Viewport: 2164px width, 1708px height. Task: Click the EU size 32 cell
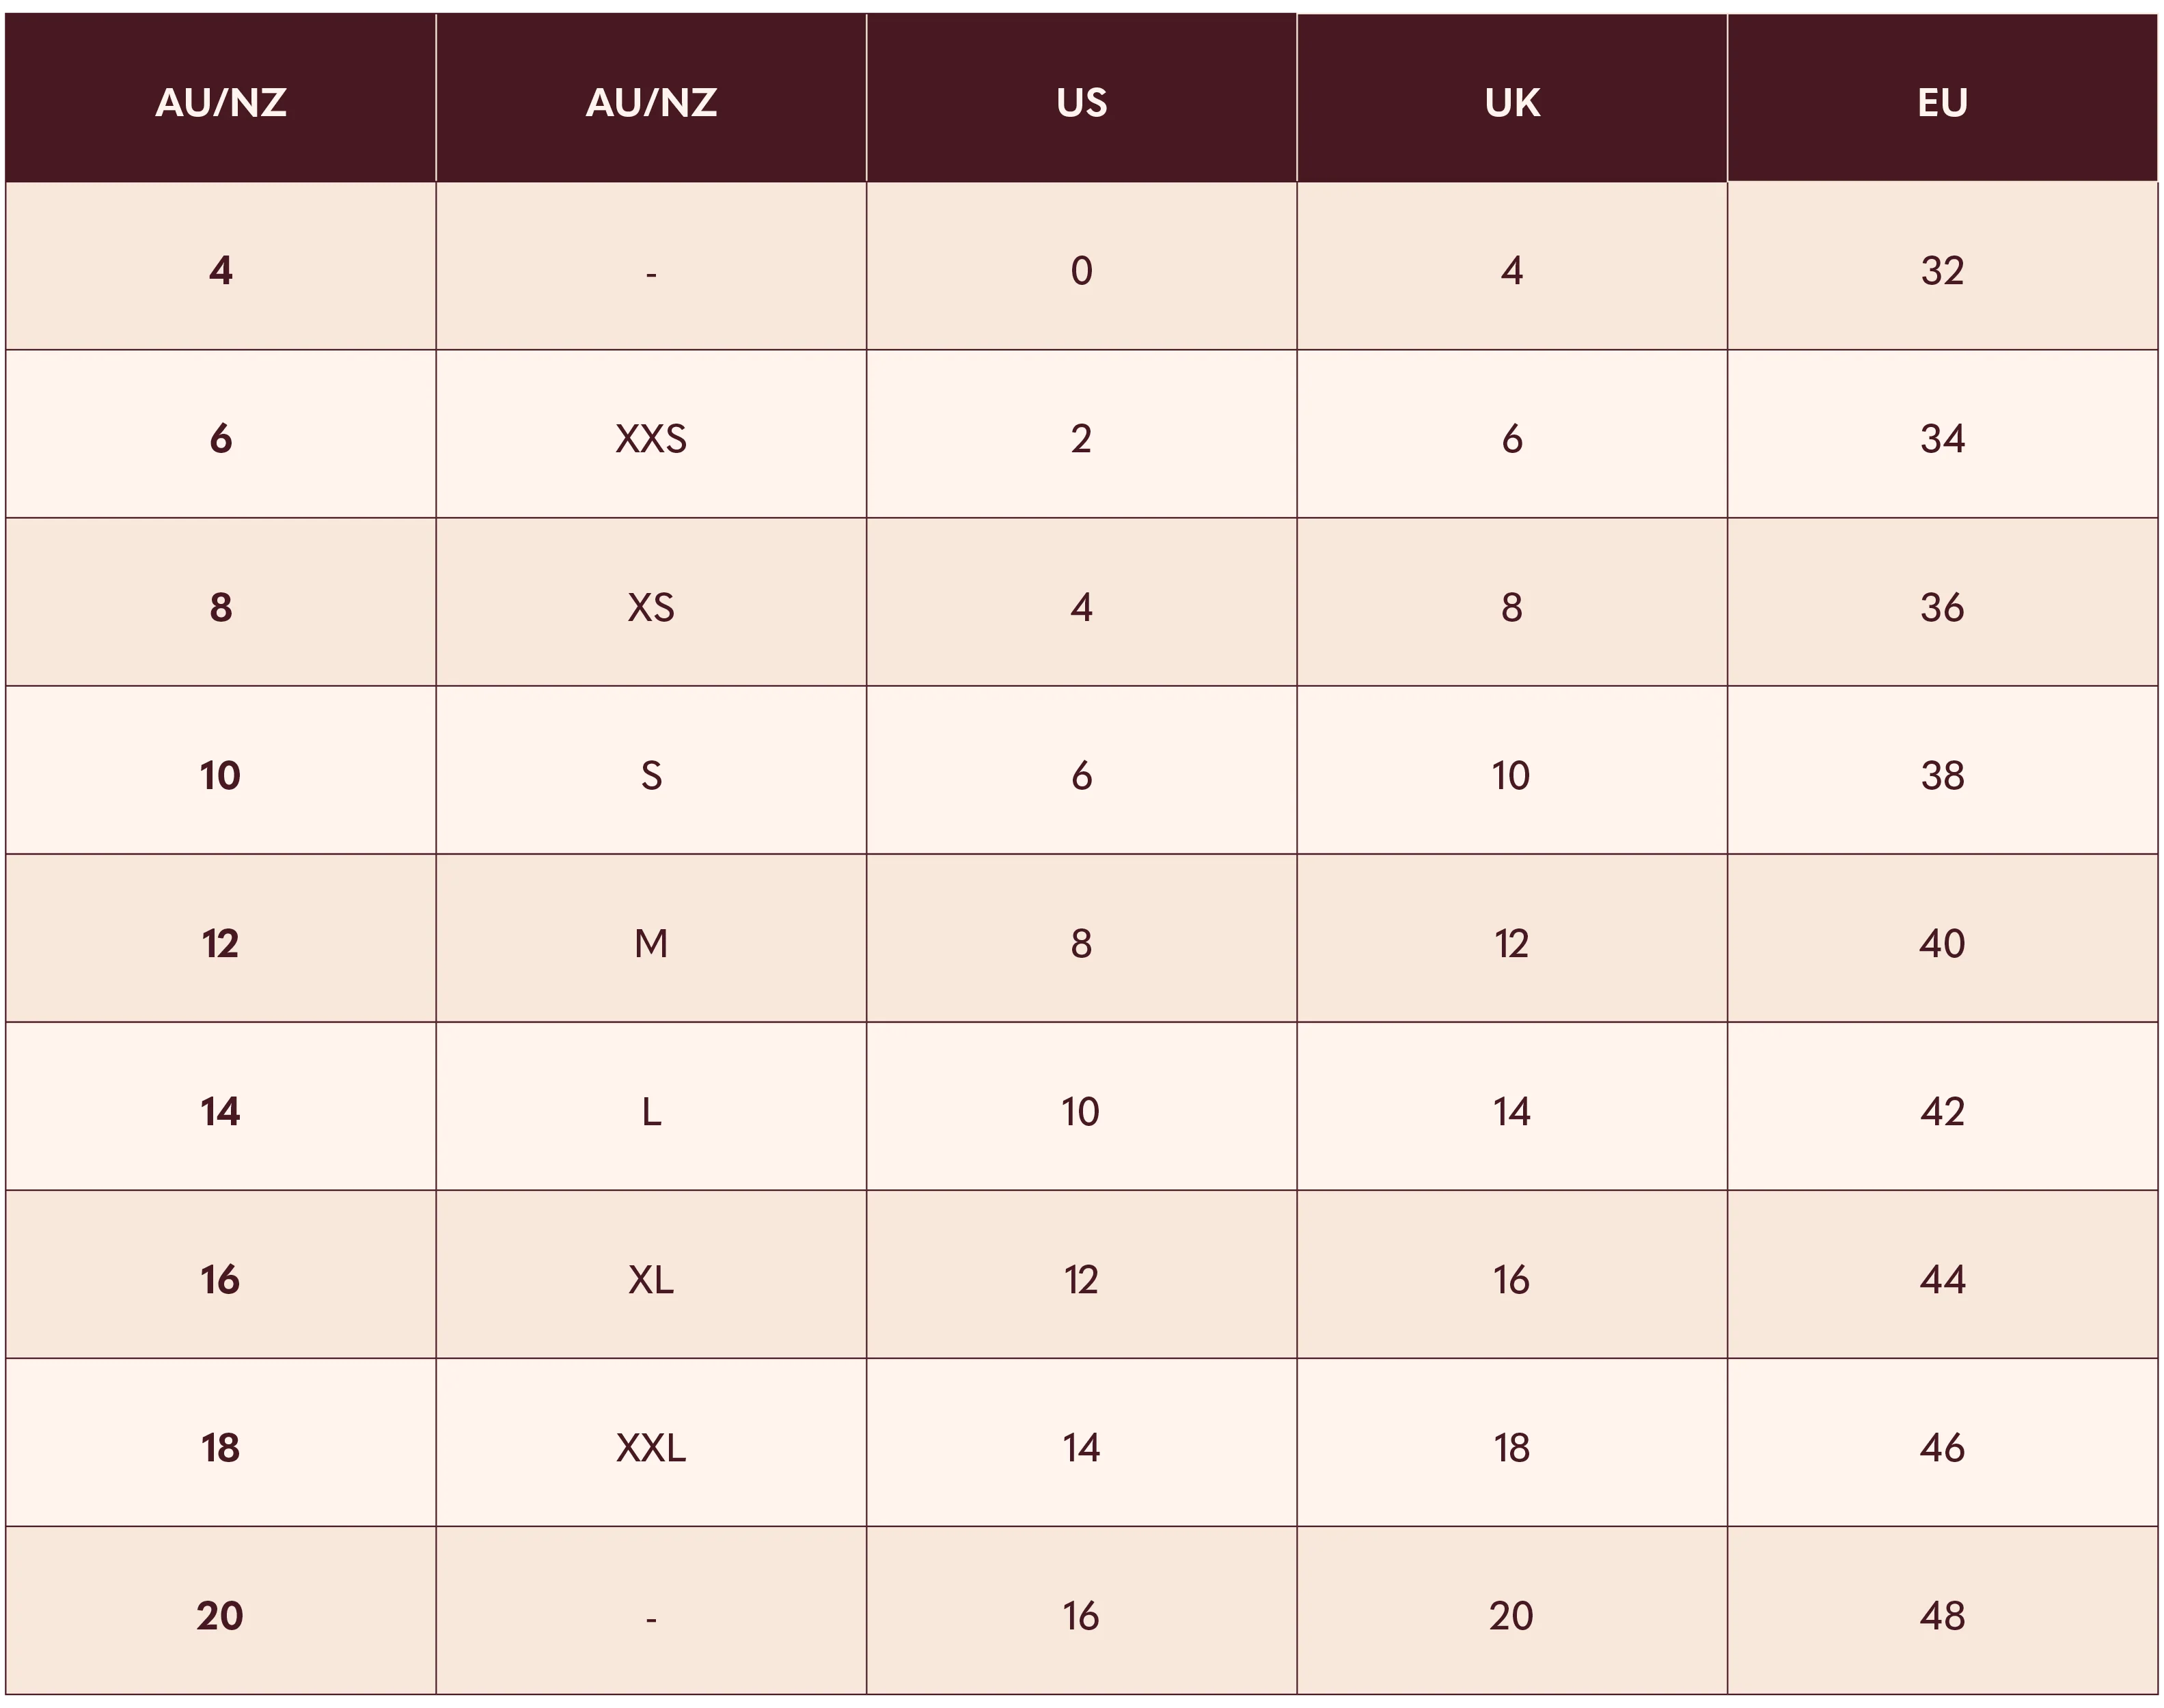click(1942, 271)
